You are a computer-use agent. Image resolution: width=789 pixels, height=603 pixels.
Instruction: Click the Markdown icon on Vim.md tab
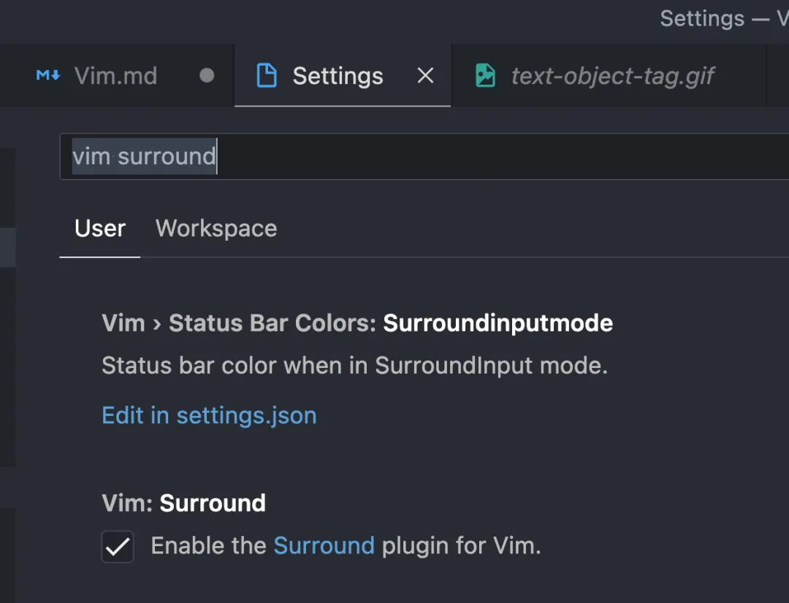click(48, 76)
